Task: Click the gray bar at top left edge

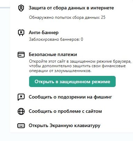Action: pos(5,8)
